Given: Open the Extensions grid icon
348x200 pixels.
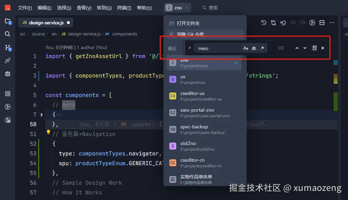Looking at the screenshot, I should click(8, 94).
